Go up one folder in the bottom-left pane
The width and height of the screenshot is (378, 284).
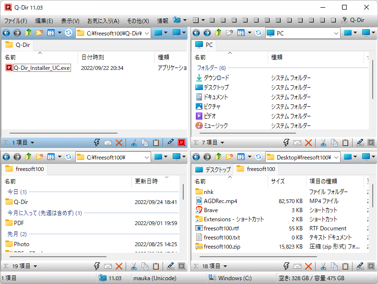tap(28, 157)
